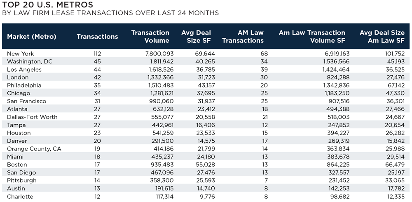Select the New York market cell
412x202 pixels.
21,53
